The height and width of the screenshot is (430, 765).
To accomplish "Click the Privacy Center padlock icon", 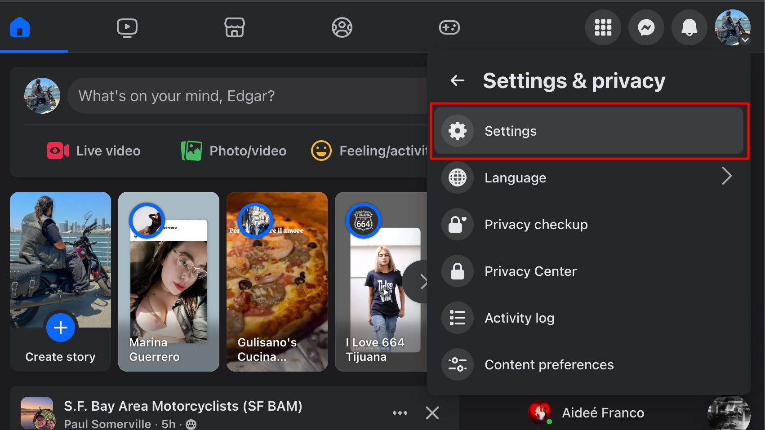I will (x=458, y=271).
